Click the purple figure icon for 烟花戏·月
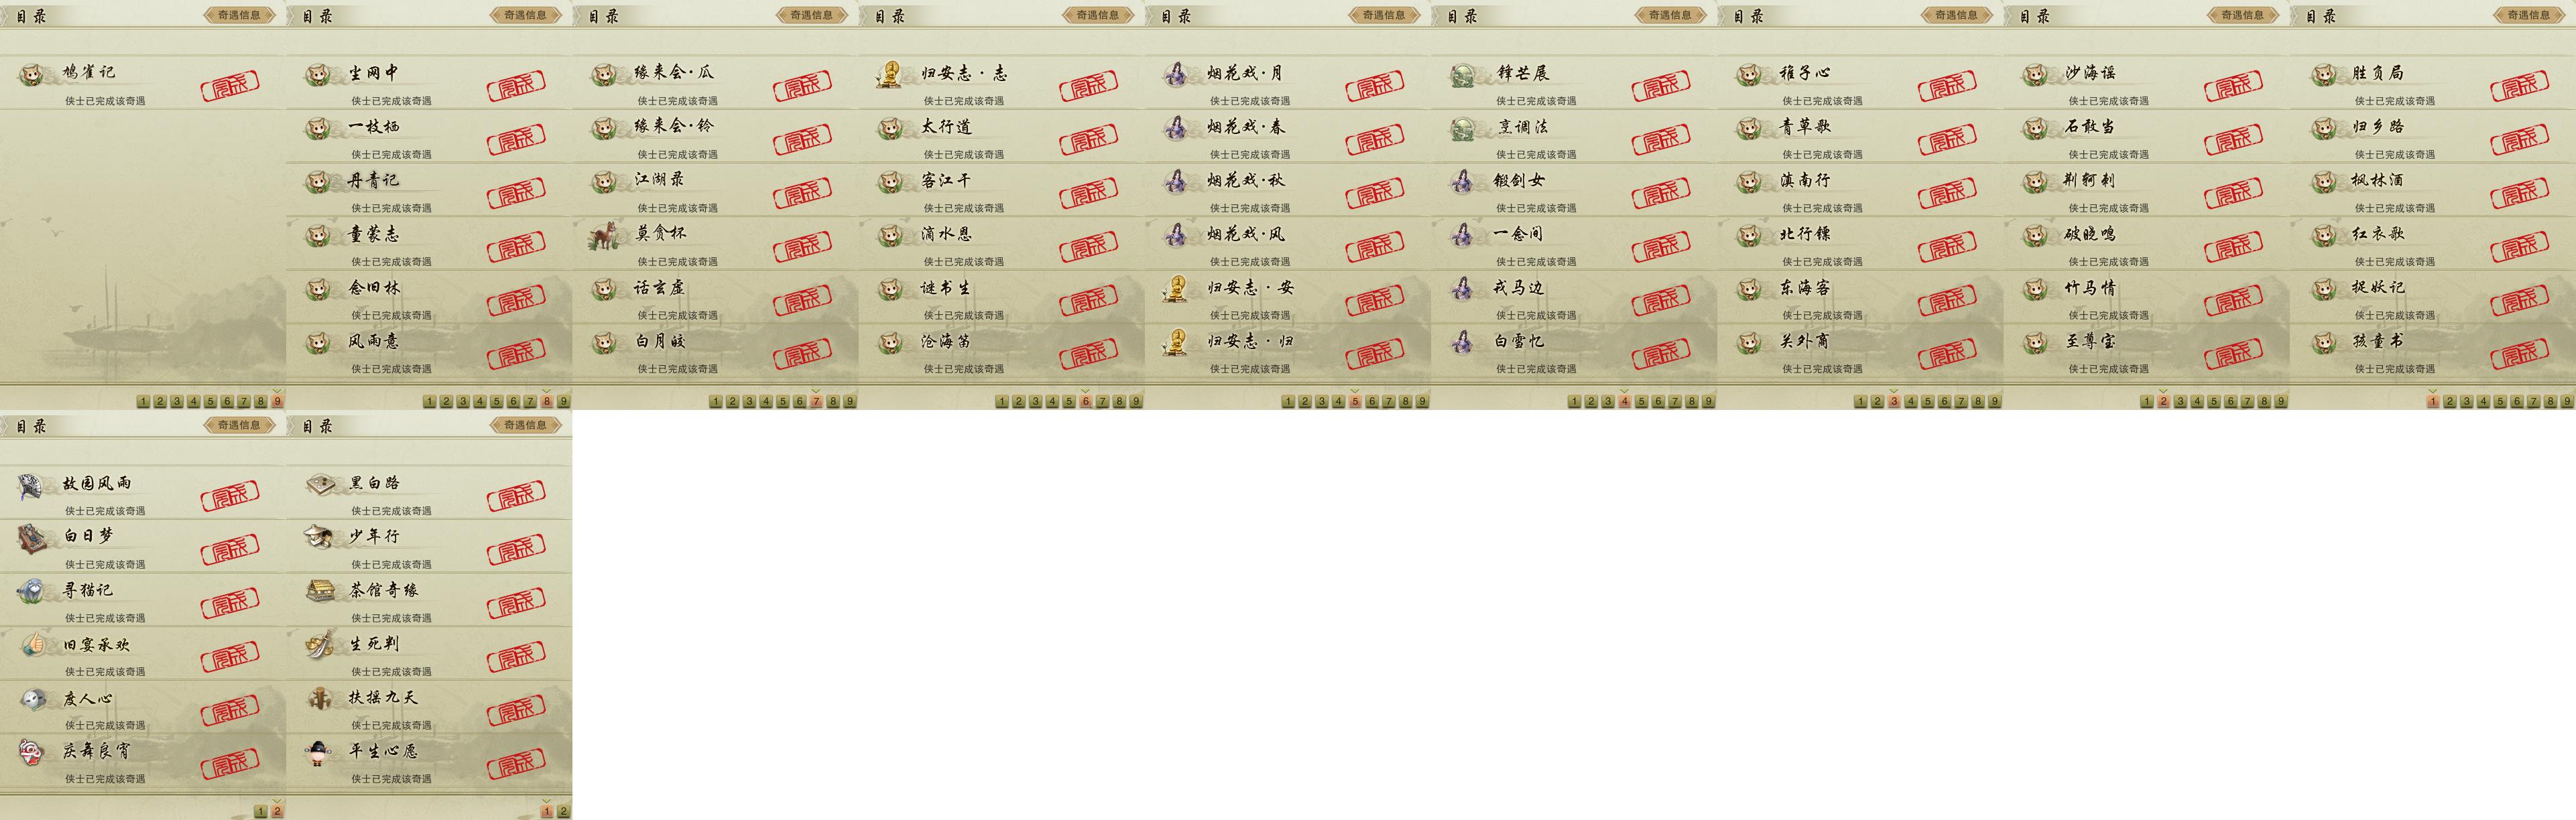Screen dimensions: 2576x820 click(1176, 75)
